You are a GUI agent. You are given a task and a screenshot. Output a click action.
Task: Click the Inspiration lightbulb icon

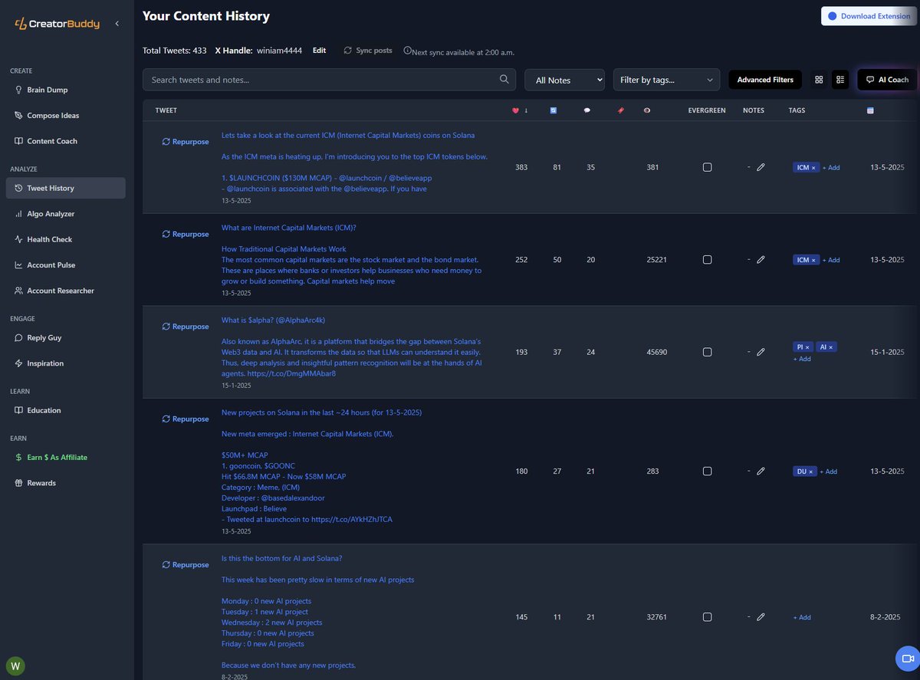pos(19,363)
